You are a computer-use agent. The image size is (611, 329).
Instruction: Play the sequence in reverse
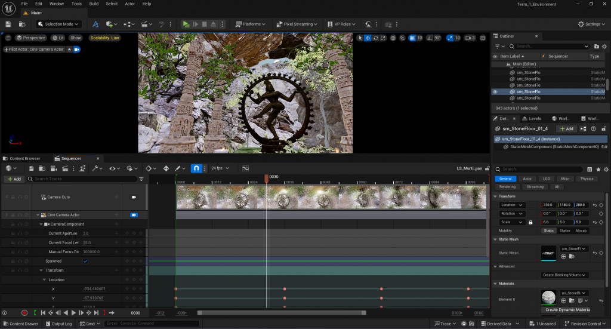pyautogui.click(x=66, y=313)
